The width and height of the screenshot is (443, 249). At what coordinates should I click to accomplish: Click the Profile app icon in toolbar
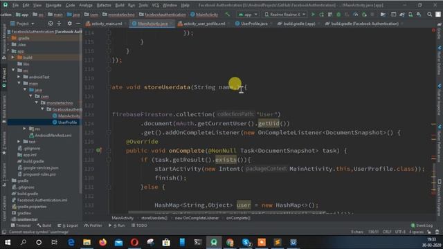tap(356, 15)
